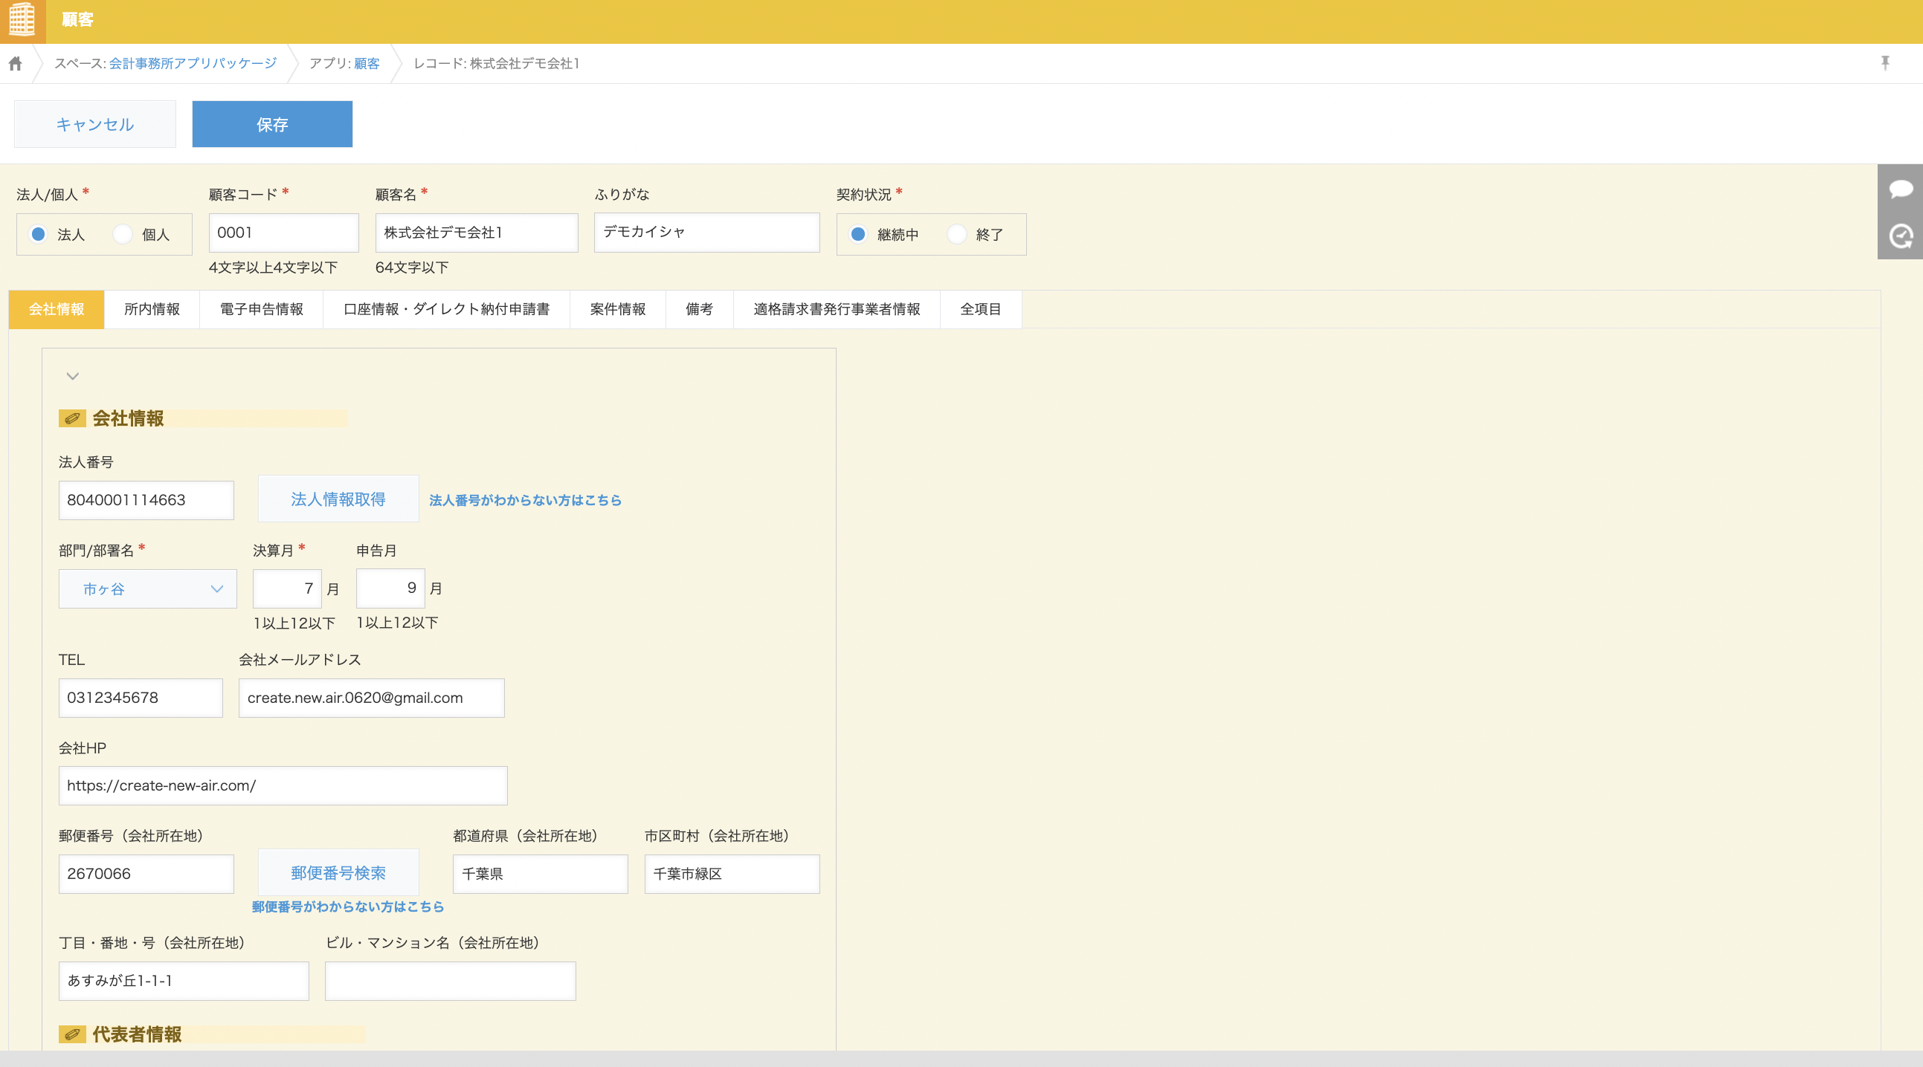The width and height of the screenshot is (1923, 1067).
Task: Click the ふりがな input field
Action: pos(706,232)
